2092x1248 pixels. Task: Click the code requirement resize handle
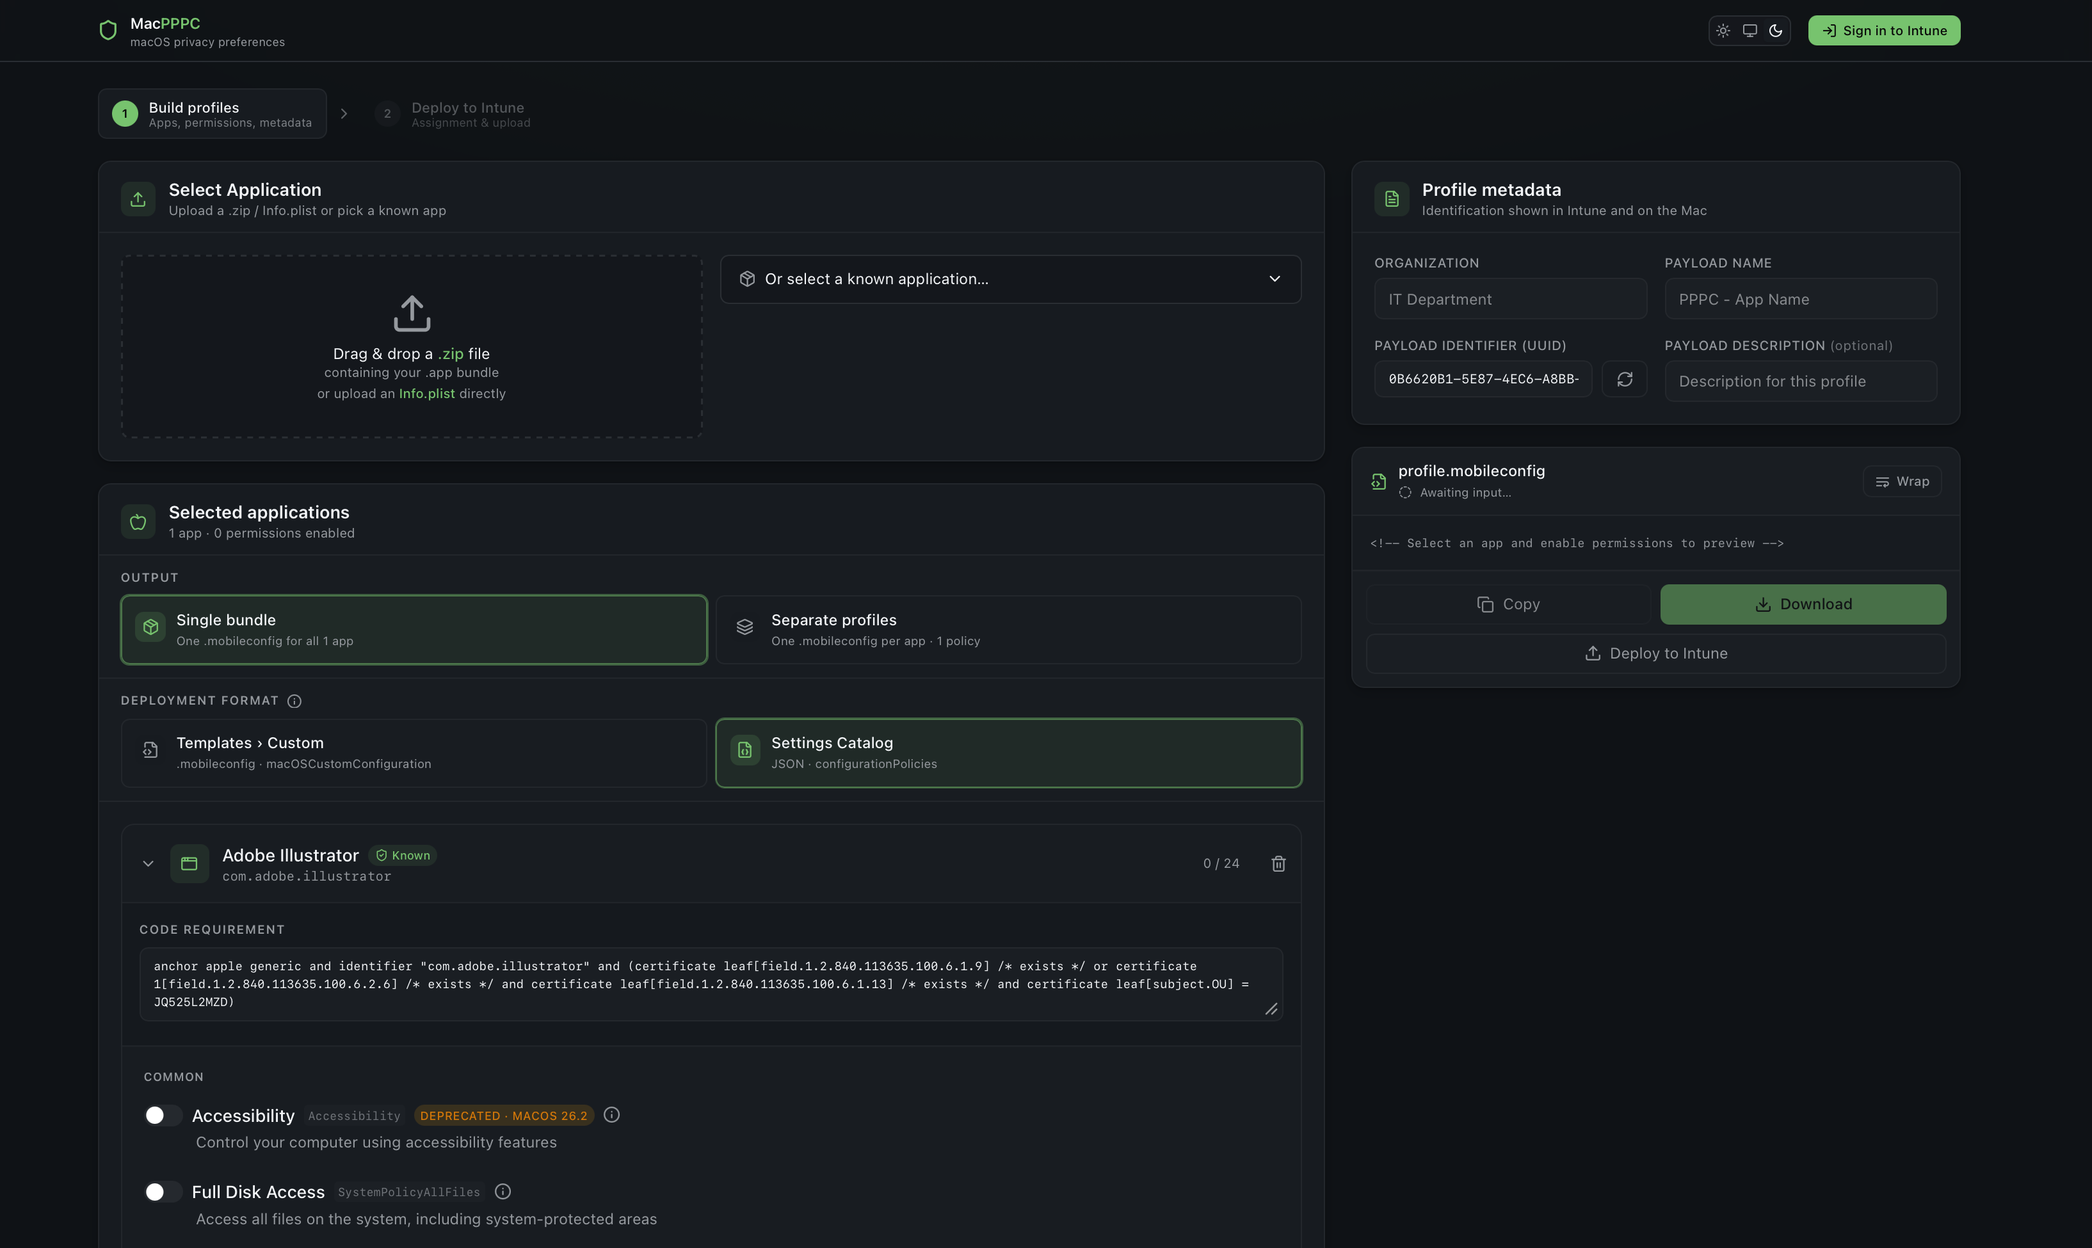point(1271,1009)
